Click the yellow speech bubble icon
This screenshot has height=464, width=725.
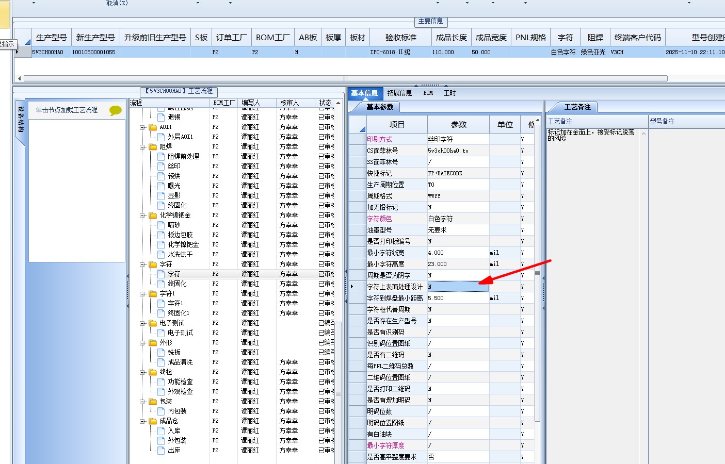[116, 110]
